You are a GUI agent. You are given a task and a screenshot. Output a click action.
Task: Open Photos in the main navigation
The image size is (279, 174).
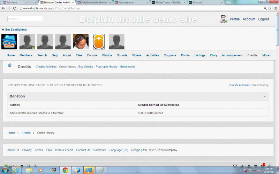pyautogui.click(x=107, y=55)
